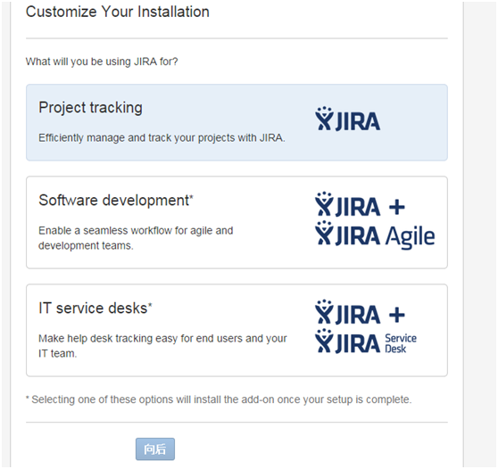
Task: Click the IT service desks heading
Action: pos(95,309)
